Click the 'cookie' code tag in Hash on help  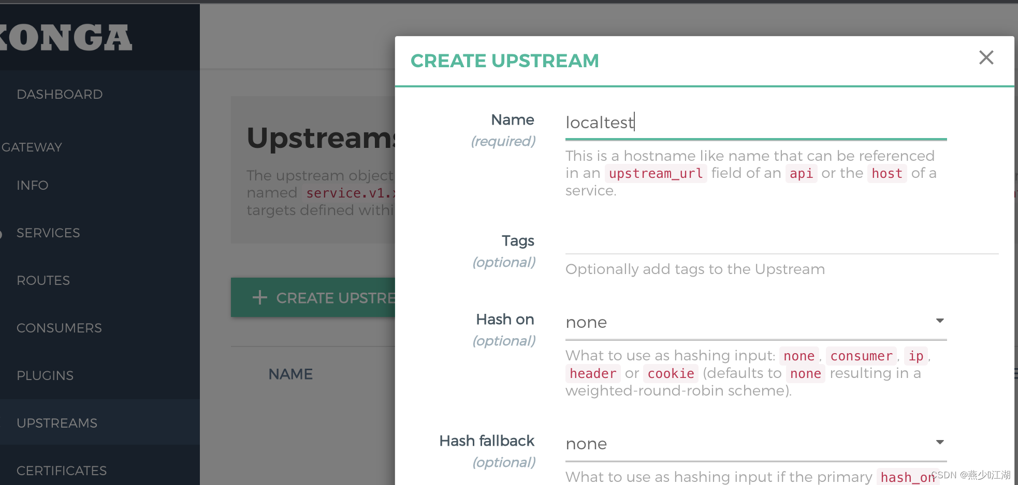(671, 373)
